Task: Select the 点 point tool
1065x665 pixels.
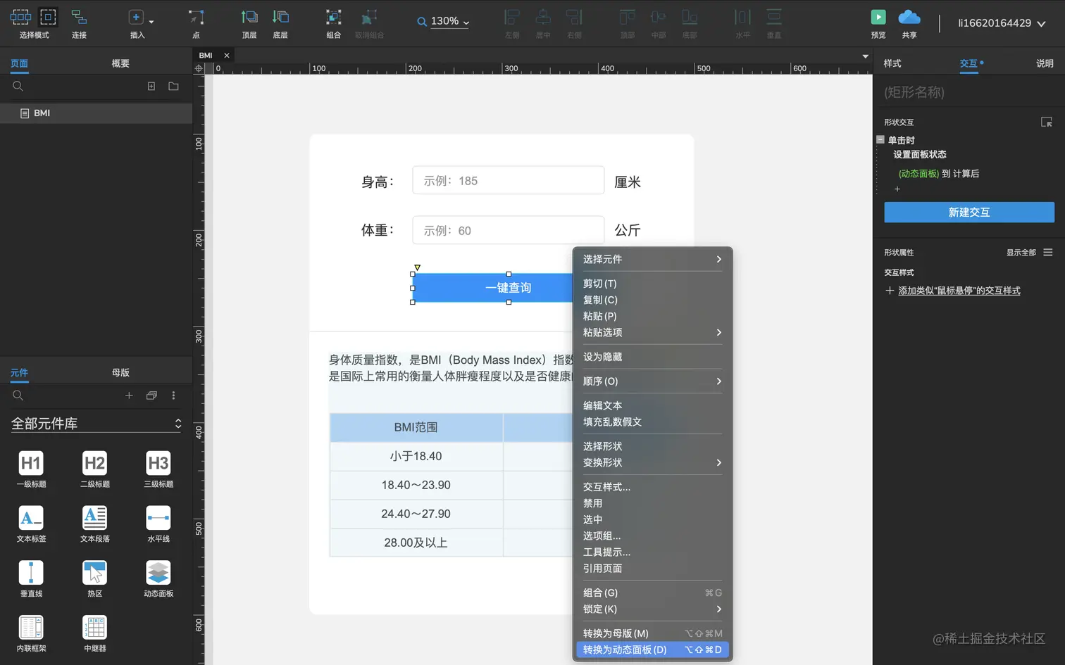Action: click(196, 17)
